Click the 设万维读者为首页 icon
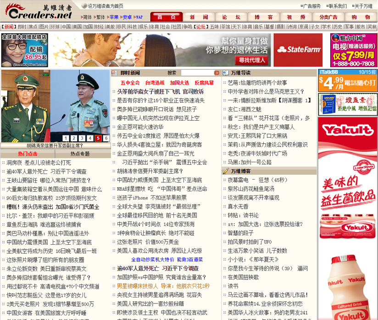This screenshot has width=378, height=320. (84, 6)
